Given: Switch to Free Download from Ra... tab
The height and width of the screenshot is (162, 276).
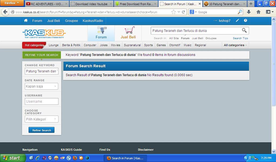Looking at the screenshot, I should (x=136, y=4).
